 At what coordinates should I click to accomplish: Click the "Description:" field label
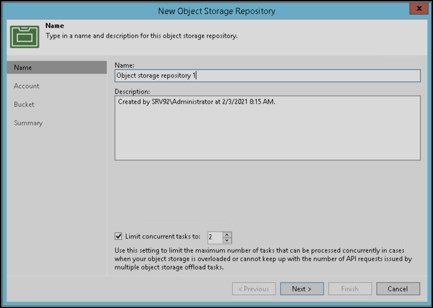[132, 92]
